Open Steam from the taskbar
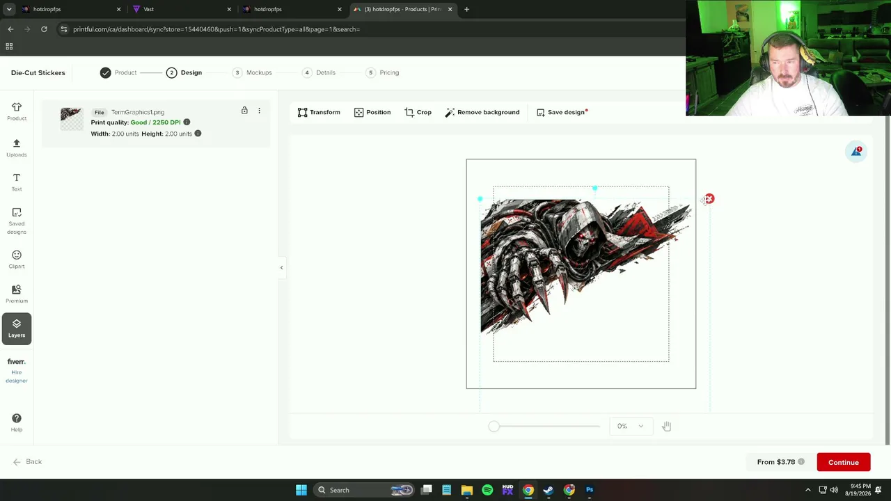The image size is (891, 501). click(x=549, y=490)
